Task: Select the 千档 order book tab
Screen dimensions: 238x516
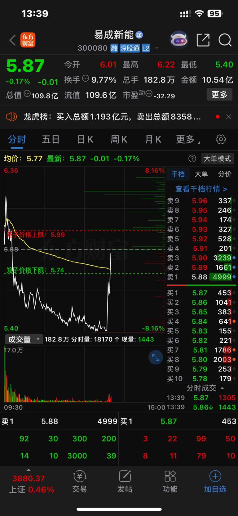Action: coord(178,174)
